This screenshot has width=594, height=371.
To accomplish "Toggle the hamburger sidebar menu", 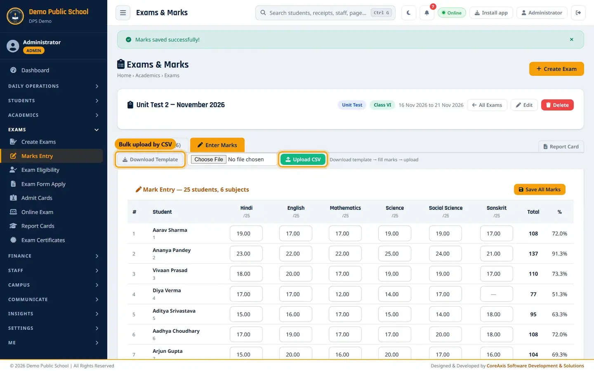I will click(x=123, y=13).
